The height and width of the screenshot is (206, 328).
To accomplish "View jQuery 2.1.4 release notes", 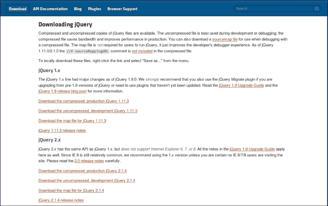I will [61, 200].
